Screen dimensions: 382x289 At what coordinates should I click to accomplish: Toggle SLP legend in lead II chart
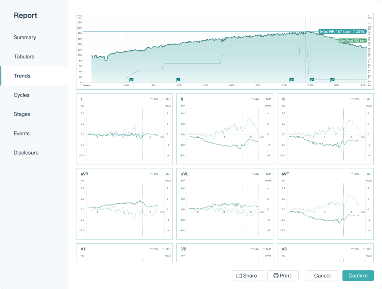coord(267,99)
